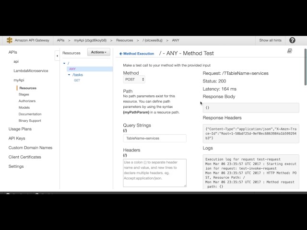Click APIs in the breadcrumb
Screen dimensions: 307x230
(61, 40)
